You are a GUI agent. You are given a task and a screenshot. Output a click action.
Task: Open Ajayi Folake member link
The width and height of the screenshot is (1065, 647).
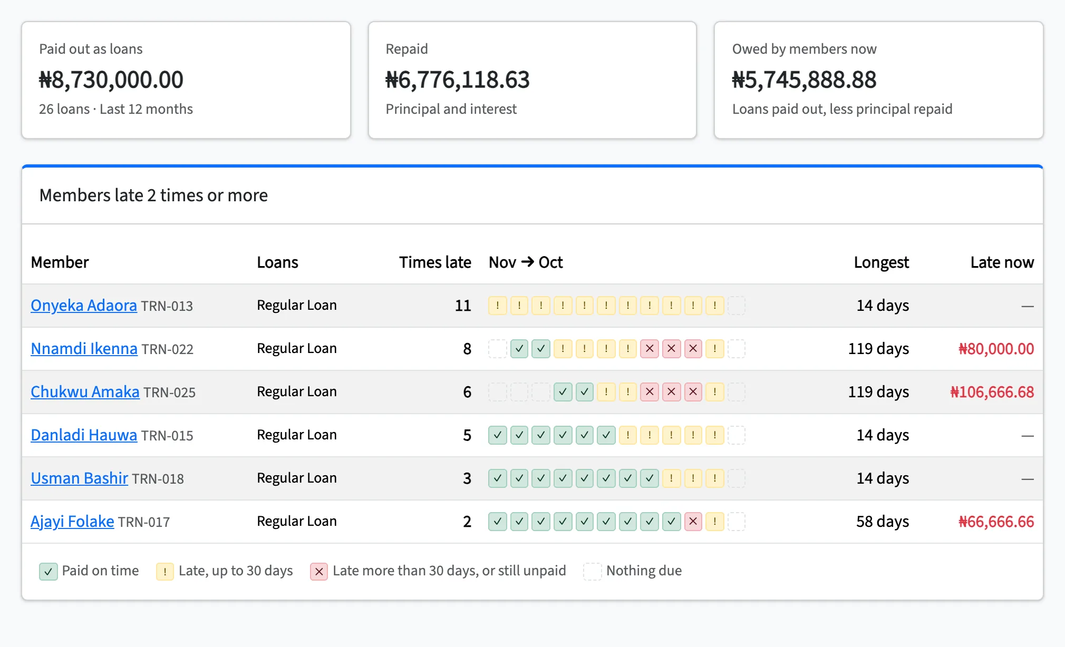[x=72, y=522]
